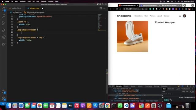
Task: Open editor More Actions ellipsis menu
Action: (x=104, y=8)
